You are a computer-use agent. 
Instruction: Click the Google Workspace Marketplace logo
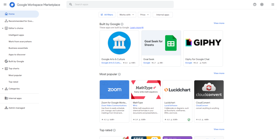point(12,5)
